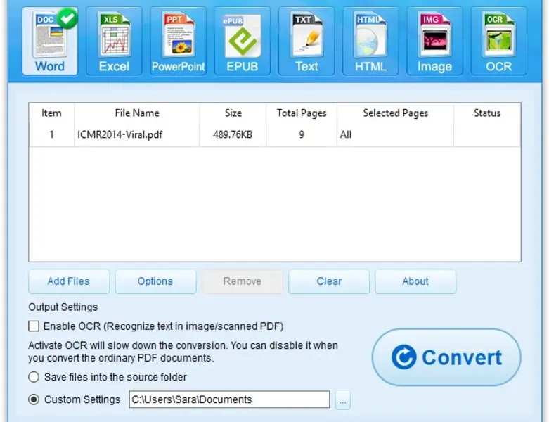Select Save files into the source folder
The height and width of the screenshot is (422, 549).
34,377
